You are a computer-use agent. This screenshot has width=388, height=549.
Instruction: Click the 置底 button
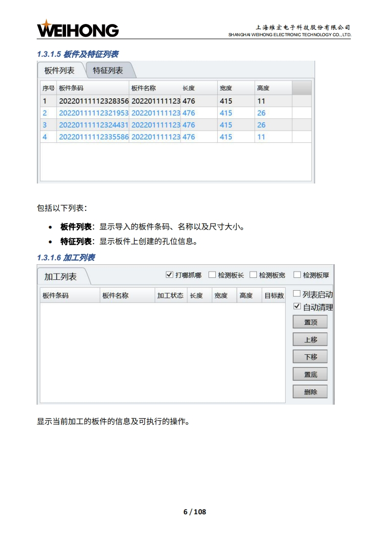[310, 374]
